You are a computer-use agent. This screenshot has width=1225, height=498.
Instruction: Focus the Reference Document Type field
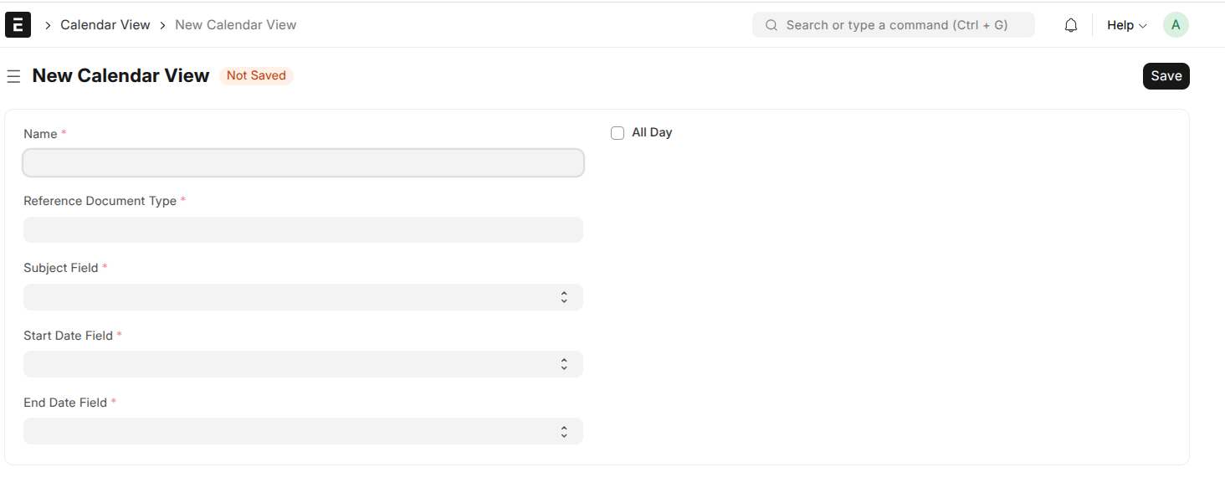click(x=303, y=230)
